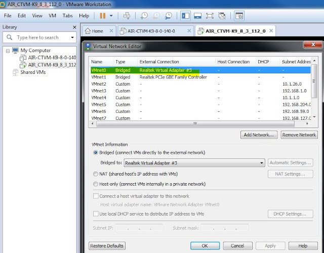Collapse the My Computer tree node
Viewport: 324px width, 253px height.
8,51
